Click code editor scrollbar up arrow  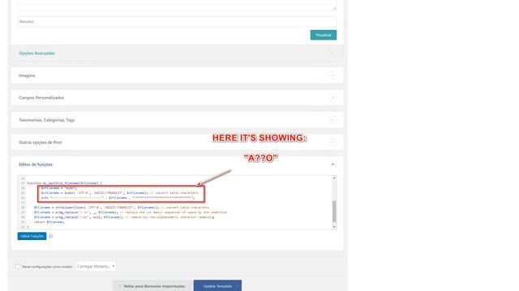(334, 178)
